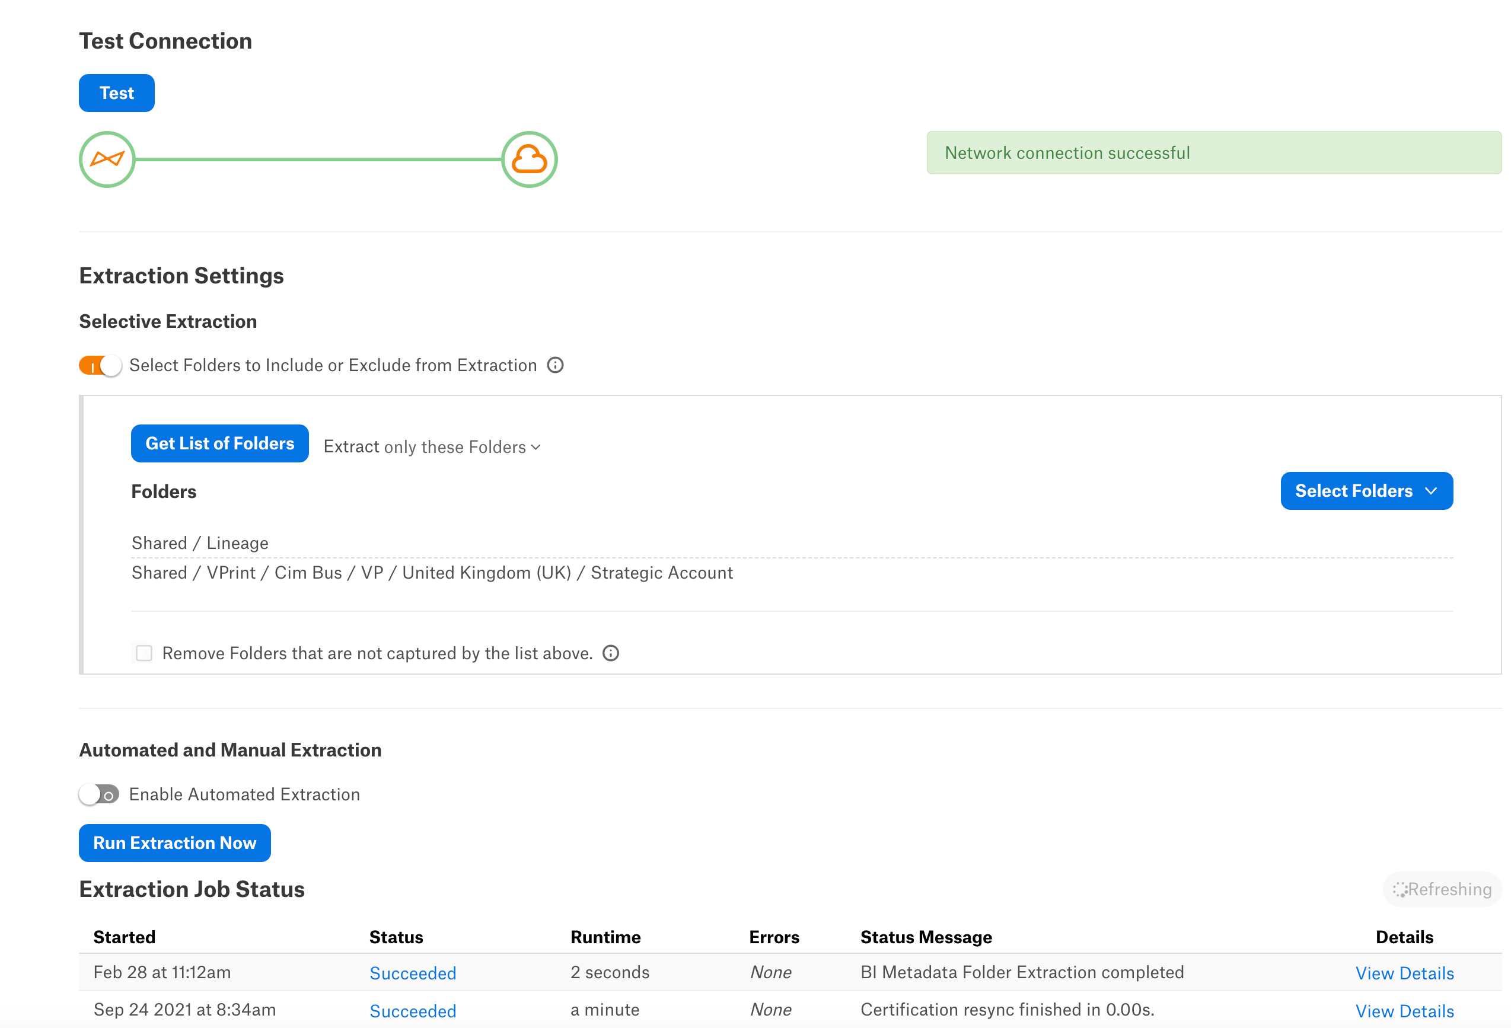Click the Status Message column header

[x=926, y=937]
